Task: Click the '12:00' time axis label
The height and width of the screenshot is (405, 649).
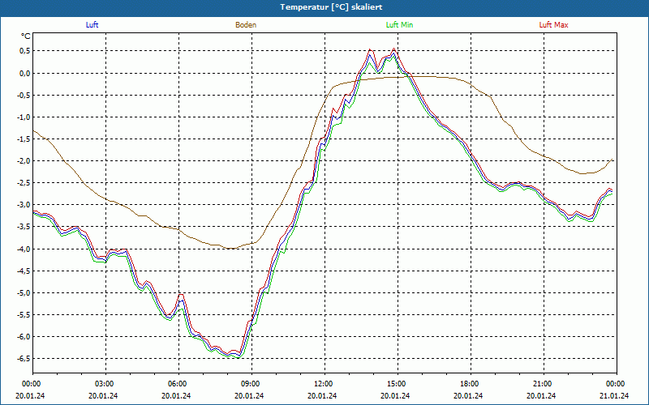Action: (322, 384)
